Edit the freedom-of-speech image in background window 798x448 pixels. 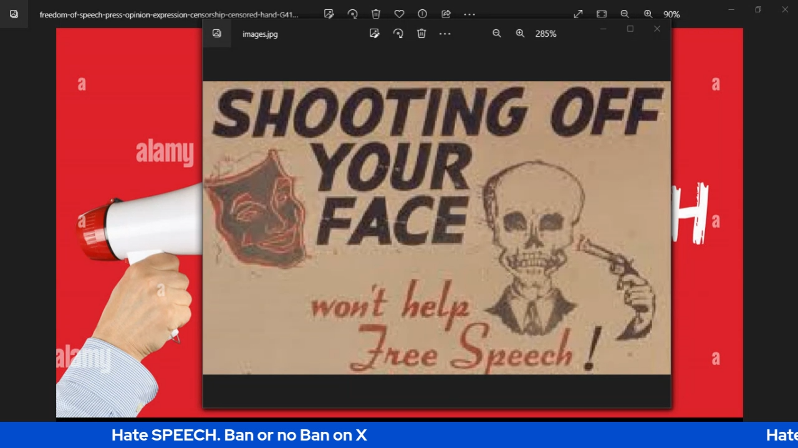tap(329, 14)
